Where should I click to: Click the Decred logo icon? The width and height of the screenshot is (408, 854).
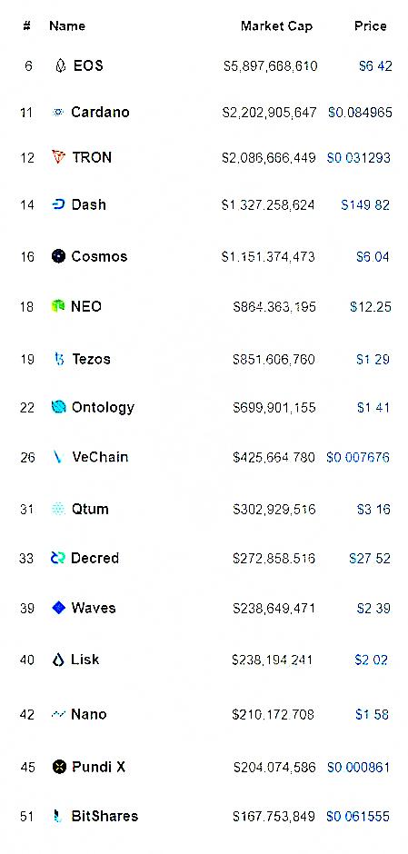58,558
